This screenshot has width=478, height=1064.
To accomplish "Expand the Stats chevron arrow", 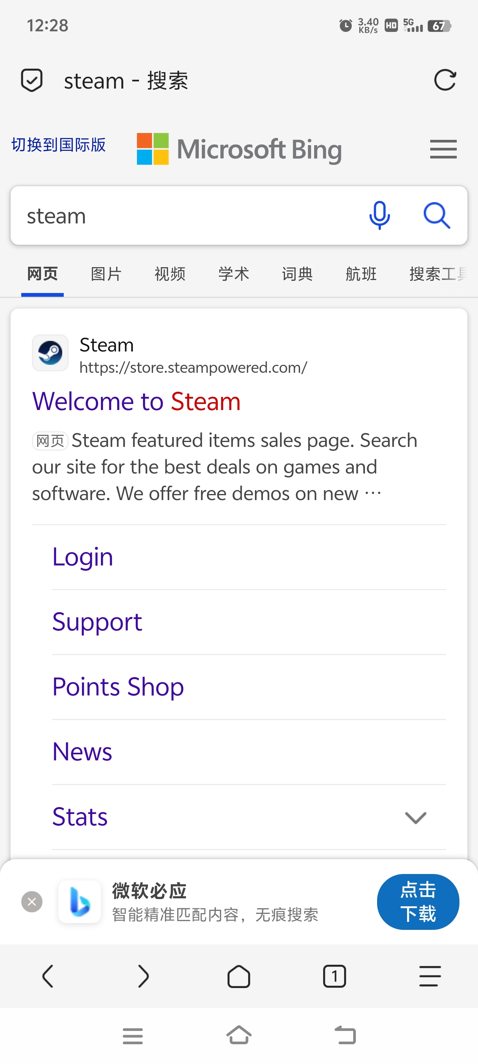I will (x=415, y=817).
